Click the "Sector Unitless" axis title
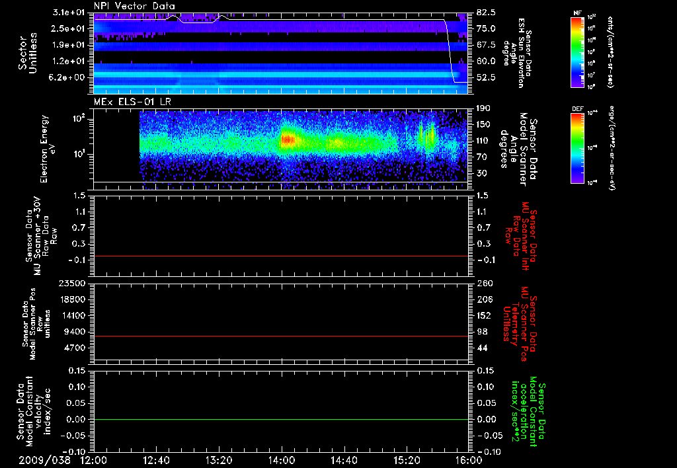Image resolution: width=677 pixels, height=468 pixels. [28, 53]
